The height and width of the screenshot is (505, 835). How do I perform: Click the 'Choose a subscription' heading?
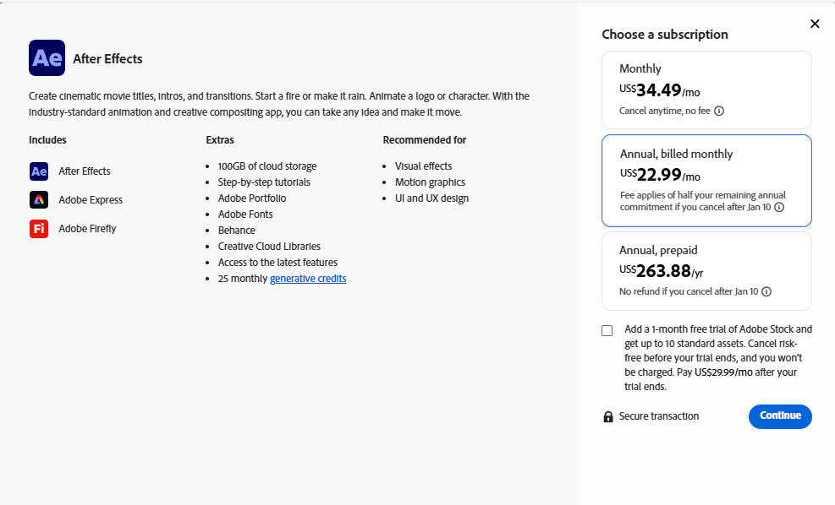pyautogui.click(x=664, y=34)
